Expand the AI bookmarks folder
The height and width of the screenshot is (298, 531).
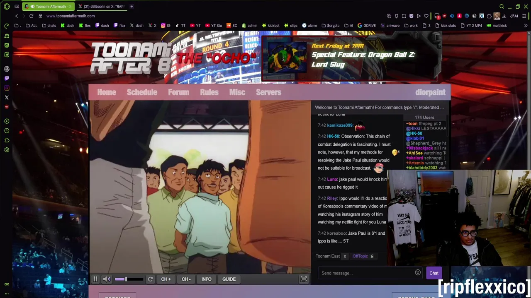coord(348,26)
